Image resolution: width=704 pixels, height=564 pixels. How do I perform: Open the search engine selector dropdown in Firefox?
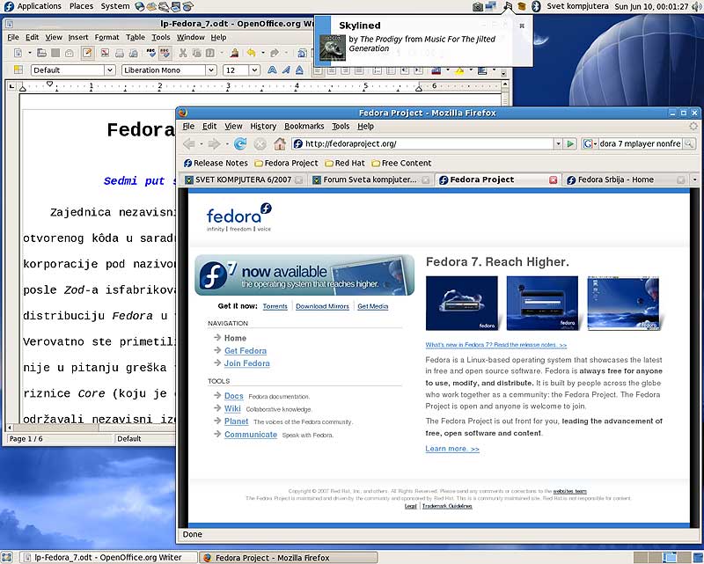point(588,143)
